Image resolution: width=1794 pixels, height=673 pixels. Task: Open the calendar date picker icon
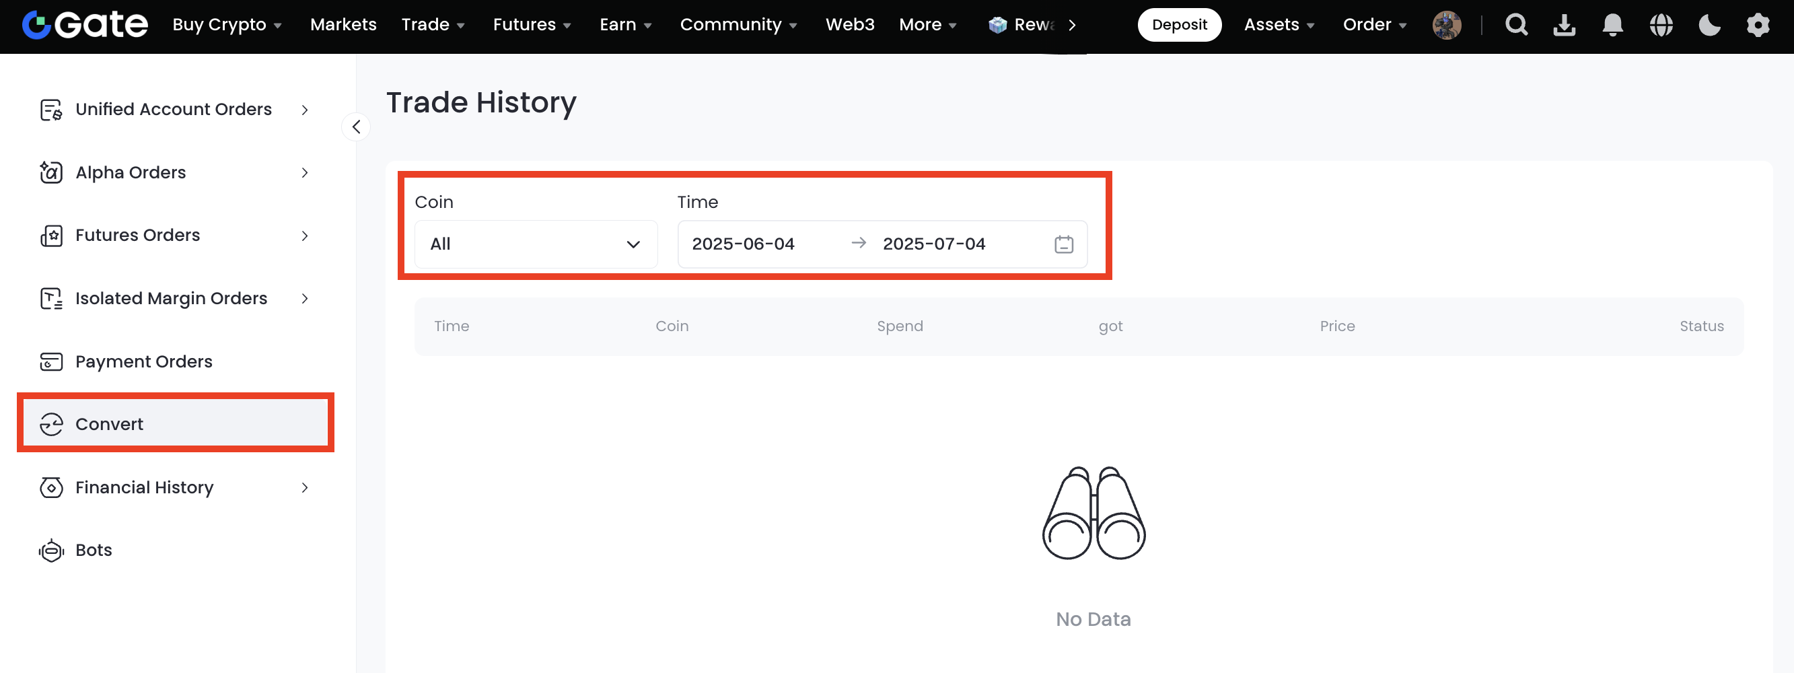pyautogui.click(x=1063, y=244)
